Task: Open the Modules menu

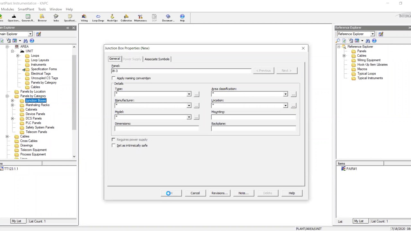Action: point(7,9)
